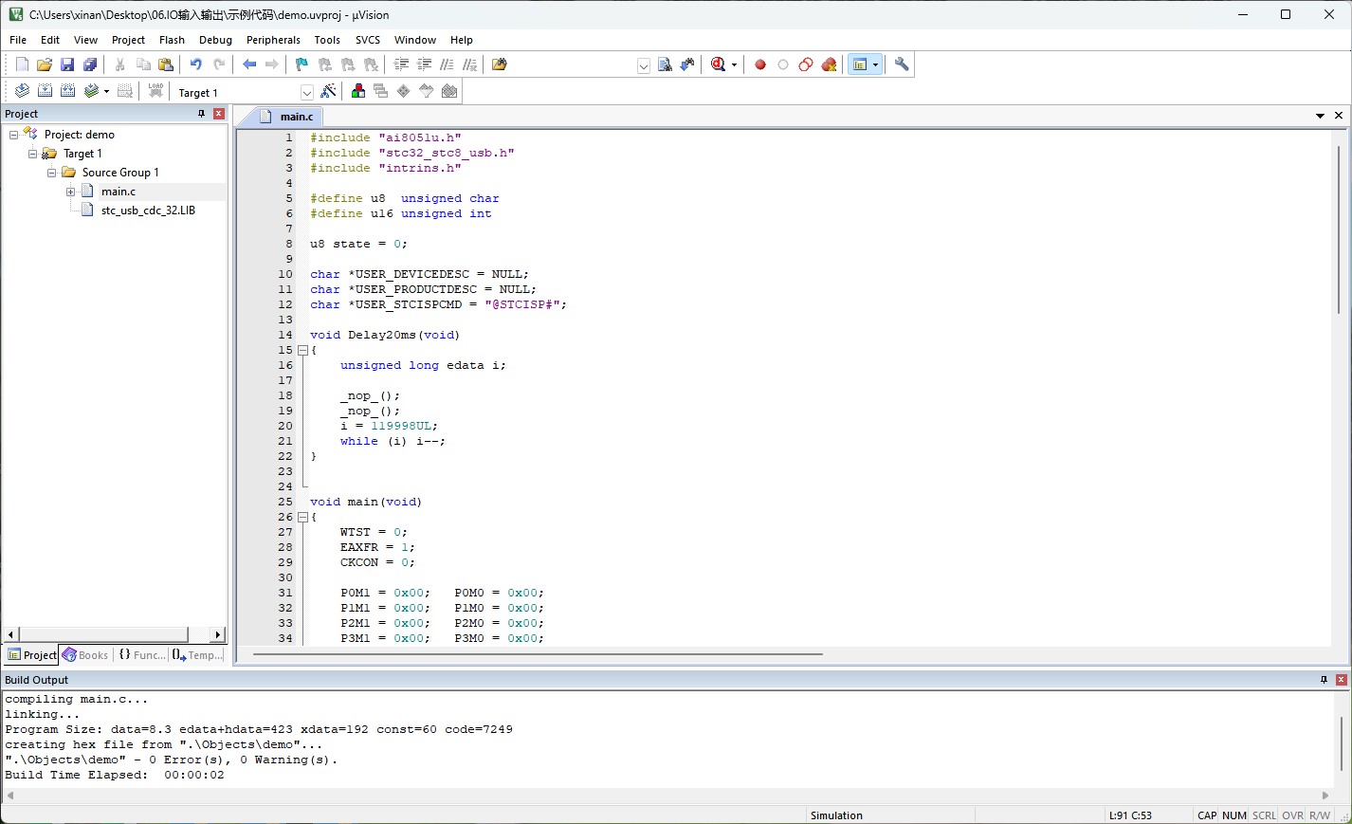
Task: Toggle the Build Output auto-hide pin
Action: (x=1324, y=680)
